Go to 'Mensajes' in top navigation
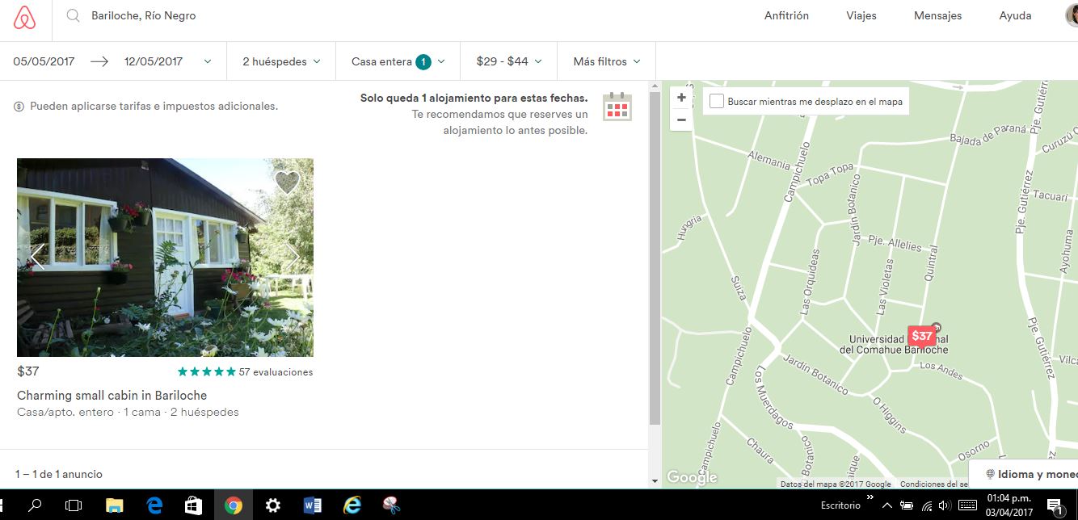Image resolution: width=1078 pixels, height=520 pixels. point(937,15)
